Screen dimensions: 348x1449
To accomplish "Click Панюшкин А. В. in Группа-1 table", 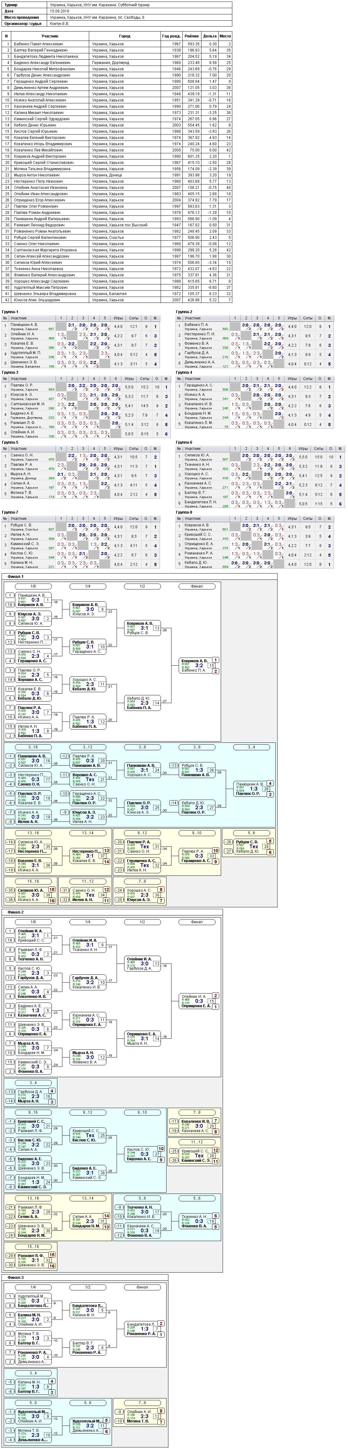I will tap(24, 325).
